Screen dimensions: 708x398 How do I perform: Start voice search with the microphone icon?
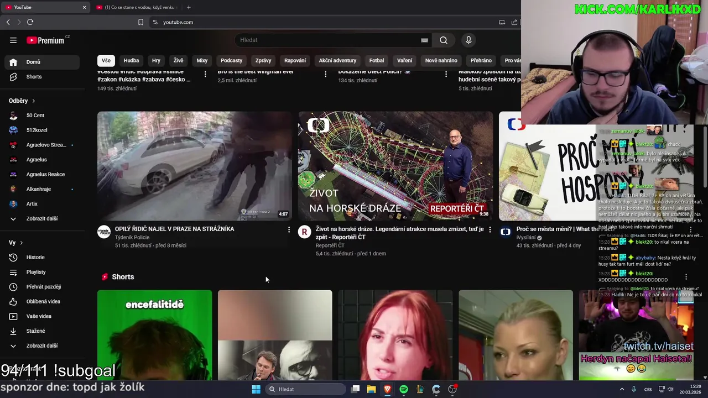(x=468, y=40)
